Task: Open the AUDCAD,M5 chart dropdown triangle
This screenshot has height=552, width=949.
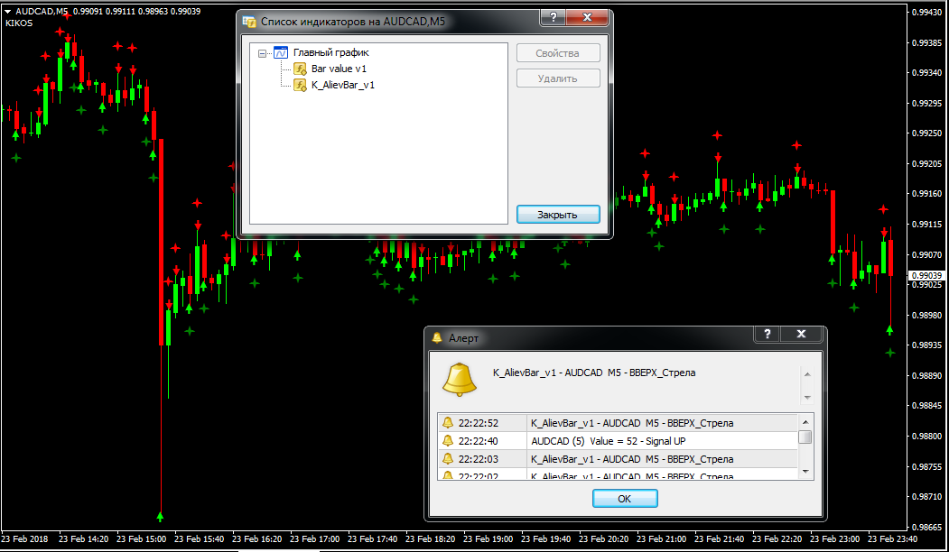Action: (x=8, y=11)
